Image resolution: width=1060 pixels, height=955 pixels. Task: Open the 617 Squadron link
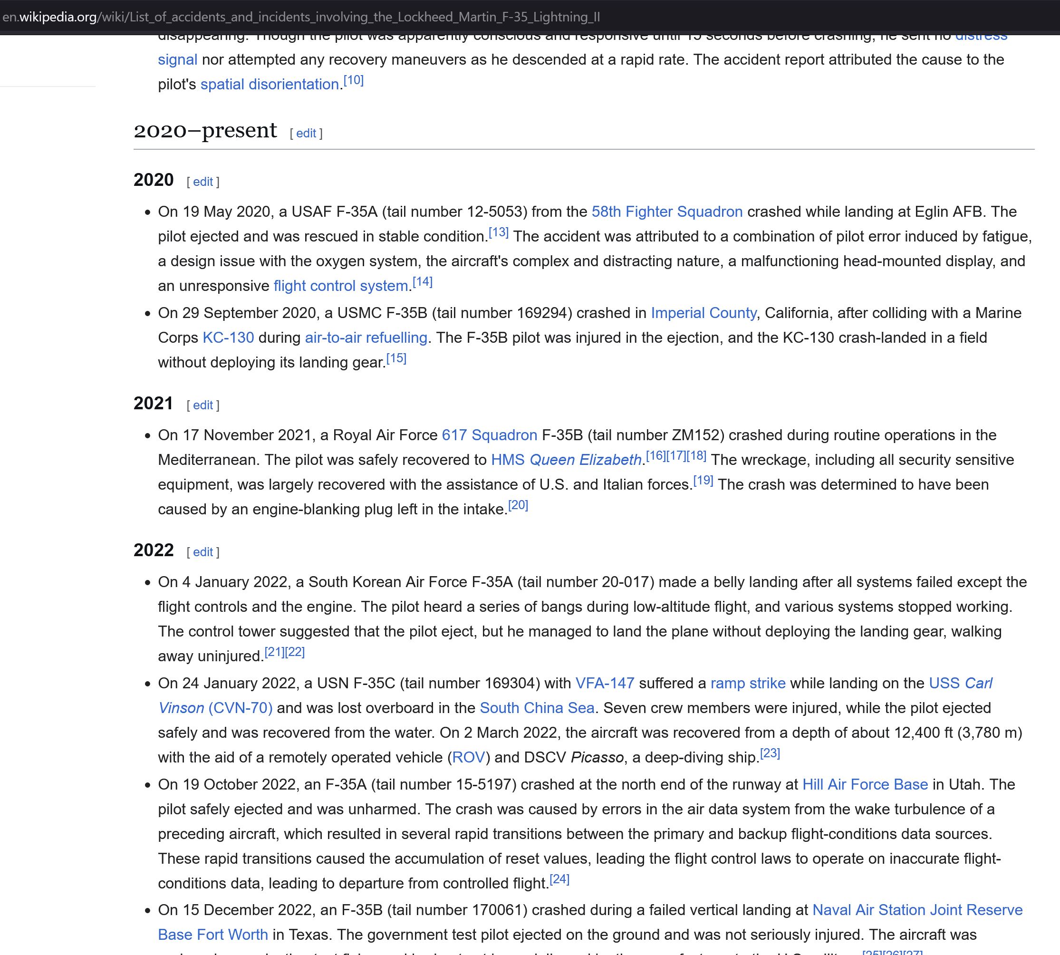coord(490,435)
